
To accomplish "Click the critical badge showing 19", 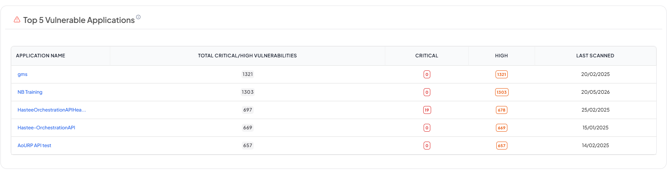I will 427,110.
